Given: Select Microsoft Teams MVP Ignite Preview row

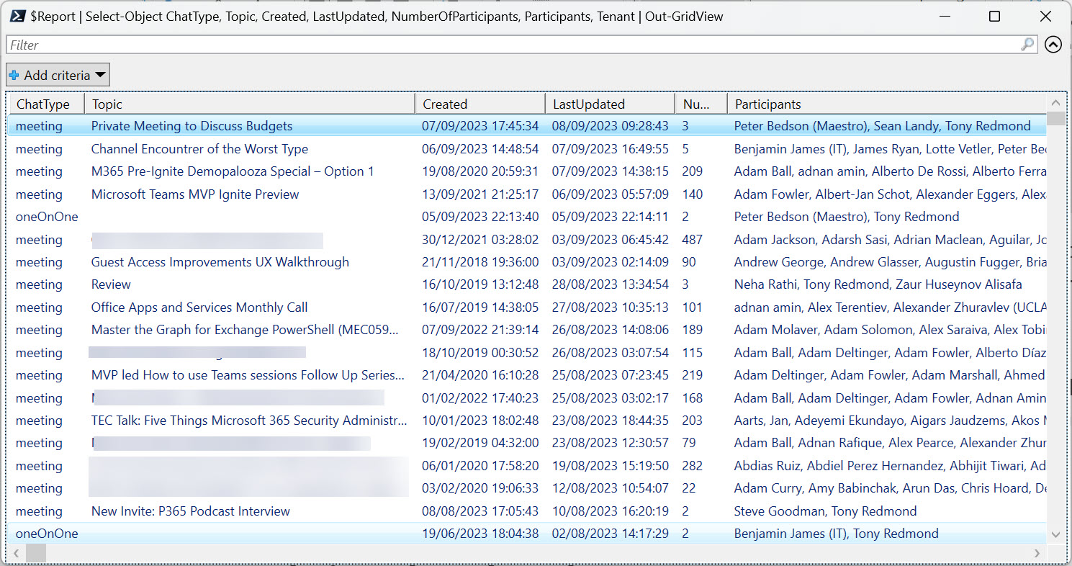Looking at the screenshot, I should pos(527,194).
